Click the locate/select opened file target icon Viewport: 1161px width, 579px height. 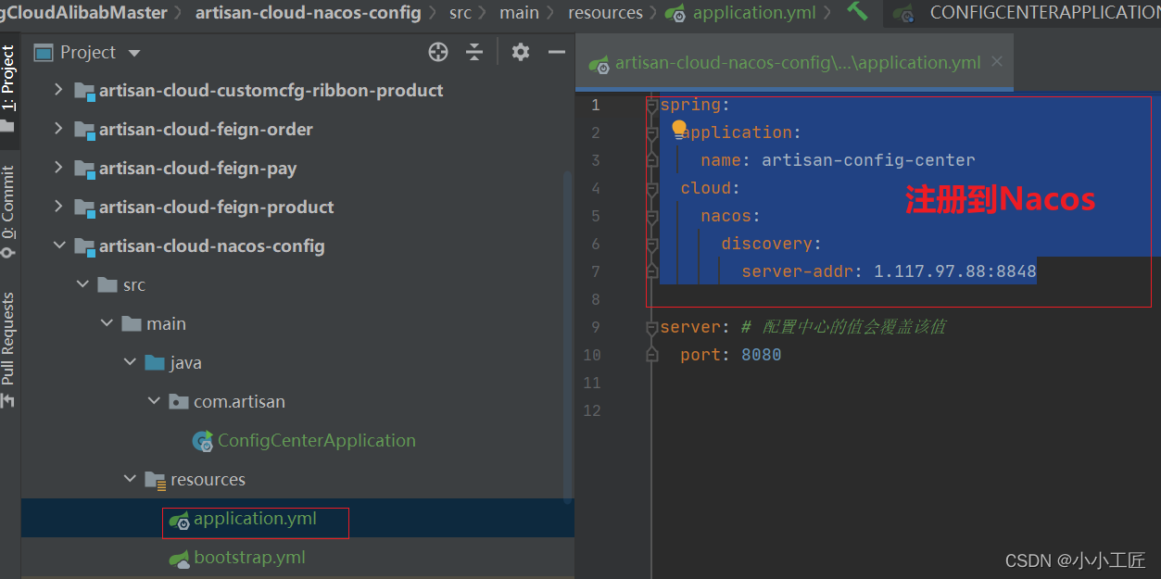438,53
